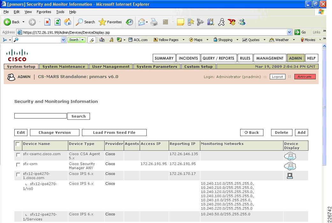332x223 pixels.
Task: Stop page loading with the red X icon
Action: [47, 22]
